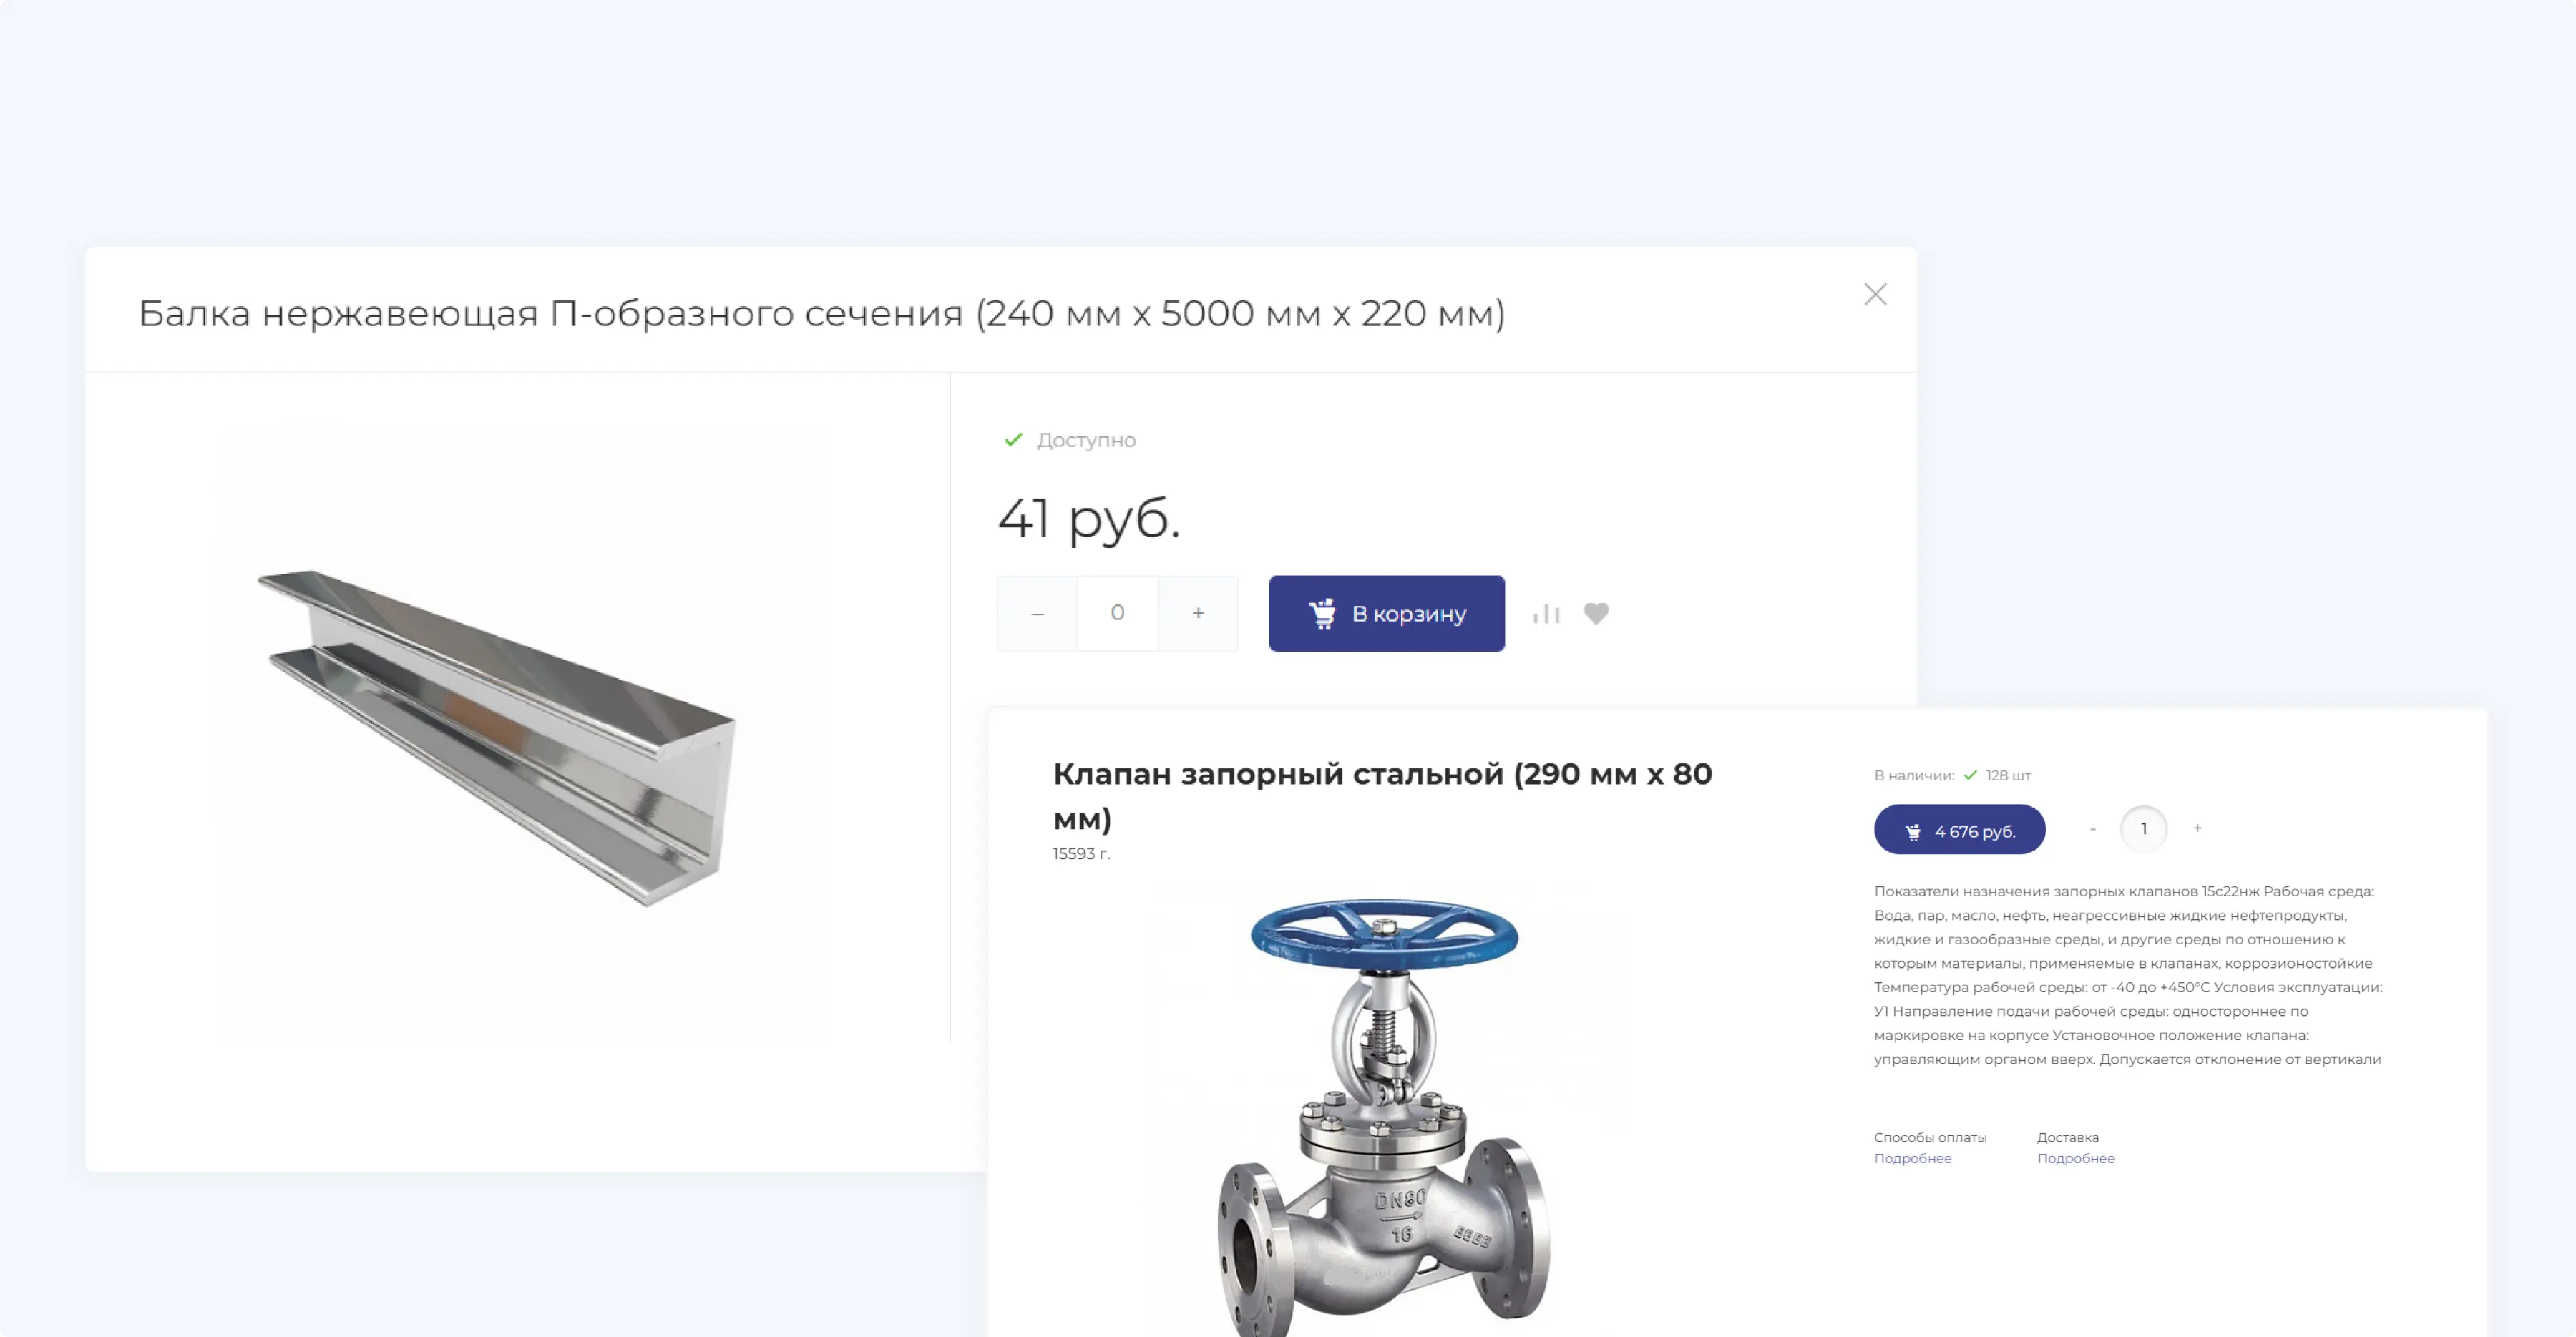Focus the valve quantity field showing 1
The image size is (2576, 1337).
click(2143, 829)
